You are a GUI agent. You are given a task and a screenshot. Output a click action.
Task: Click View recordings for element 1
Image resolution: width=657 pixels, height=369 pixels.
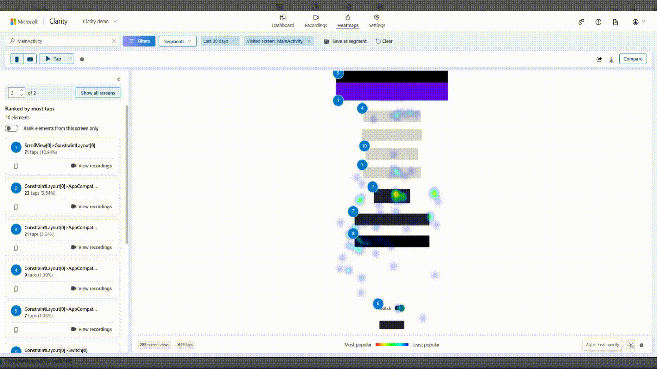[x=92, y=165]
